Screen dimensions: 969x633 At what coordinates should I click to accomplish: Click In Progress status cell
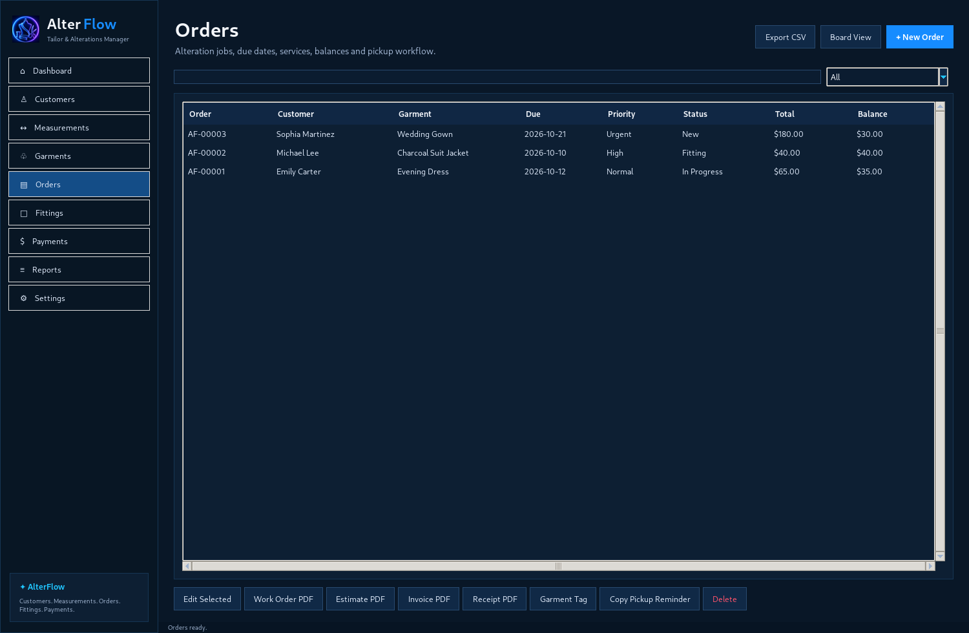pyautogui.click(x=702, y=172)
